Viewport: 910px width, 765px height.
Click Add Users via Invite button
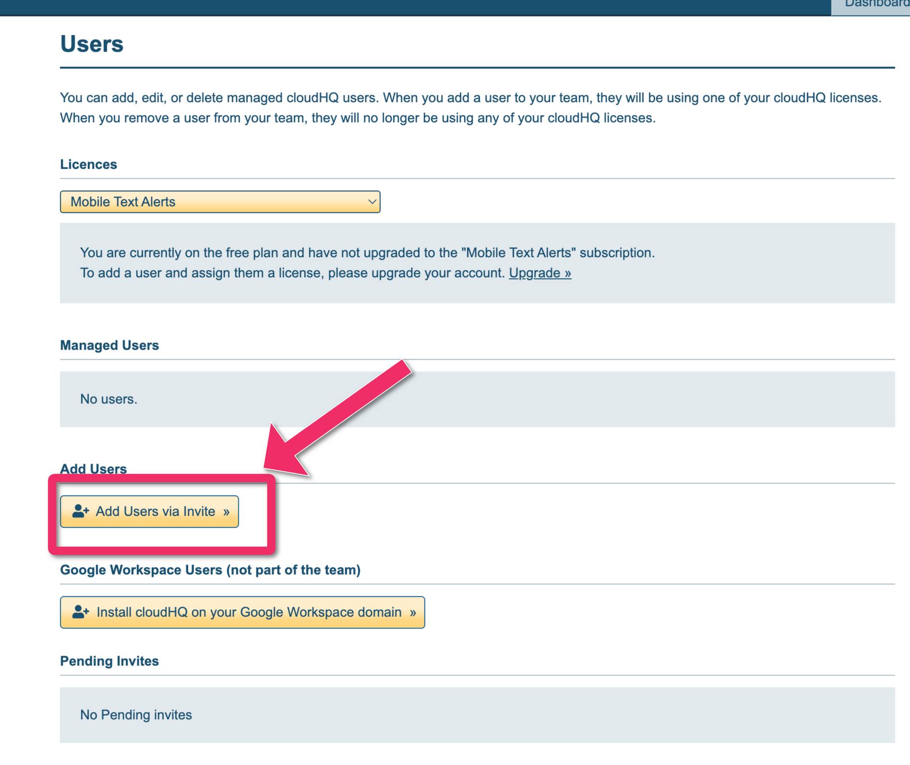pos(149,511)
